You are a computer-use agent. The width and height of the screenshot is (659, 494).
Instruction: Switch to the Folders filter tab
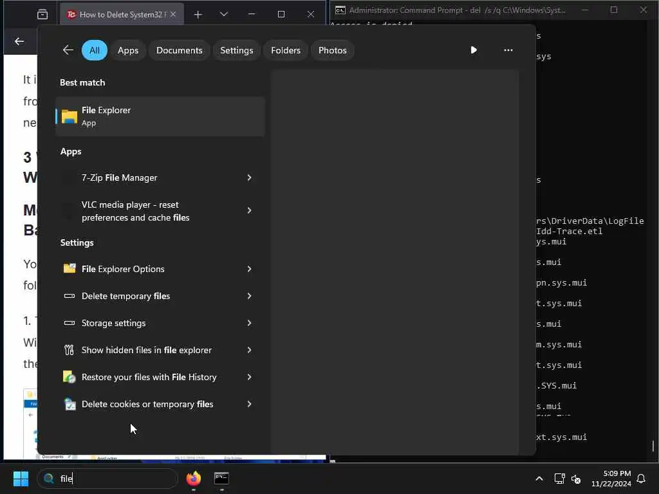[286, 50]
